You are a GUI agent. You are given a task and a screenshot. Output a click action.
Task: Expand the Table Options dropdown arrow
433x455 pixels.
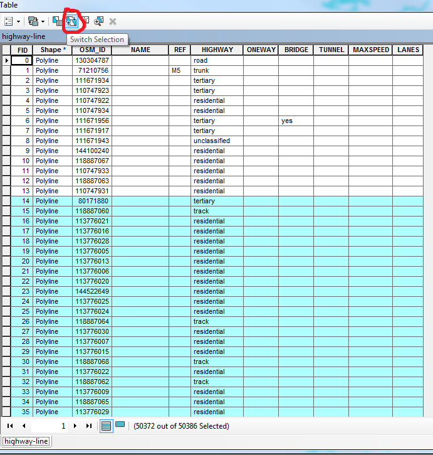(18, 21)
